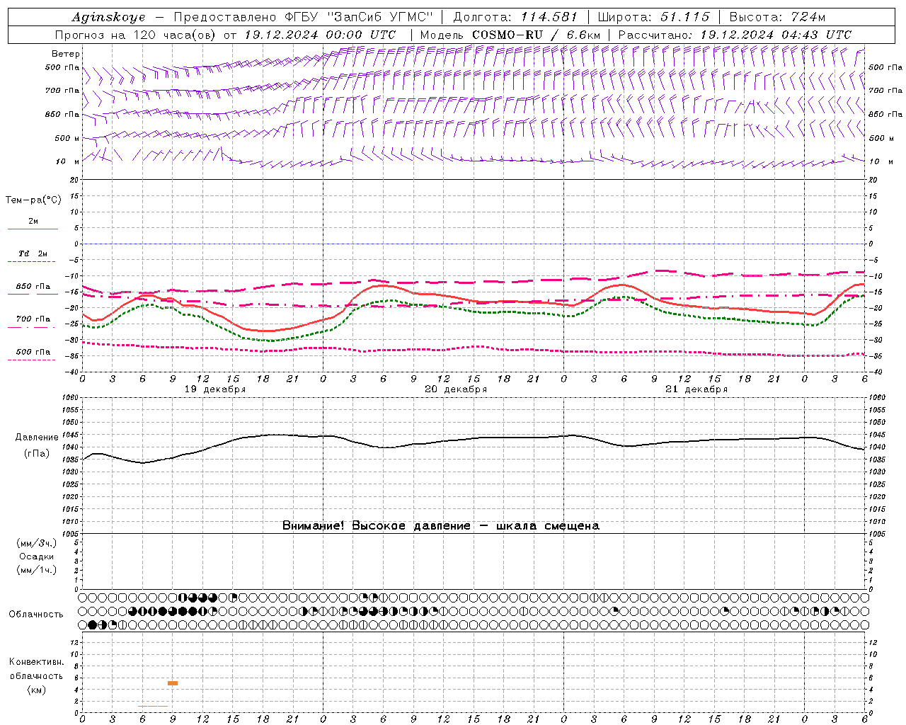Select the Широта: 51.115 header field
906x725 pixels.
pos(653,17)
